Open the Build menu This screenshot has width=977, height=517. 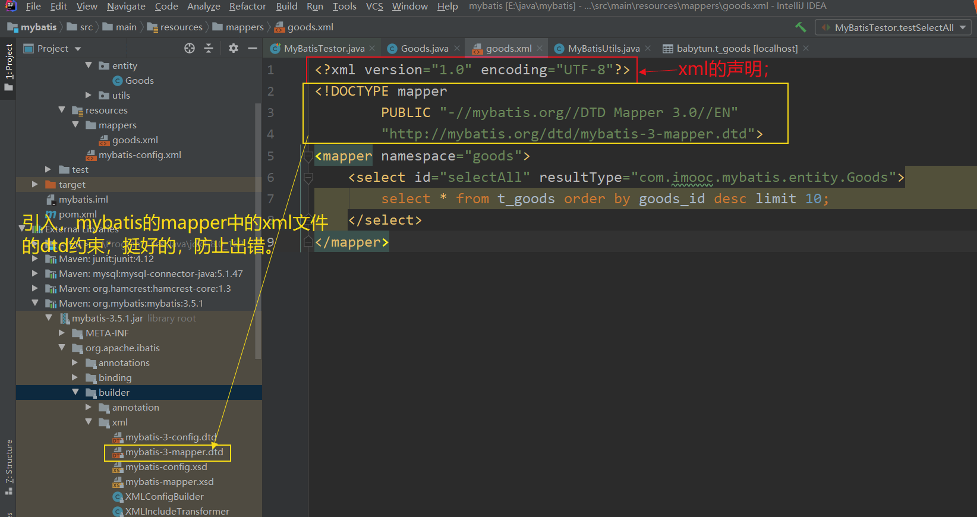pos(286,6)
